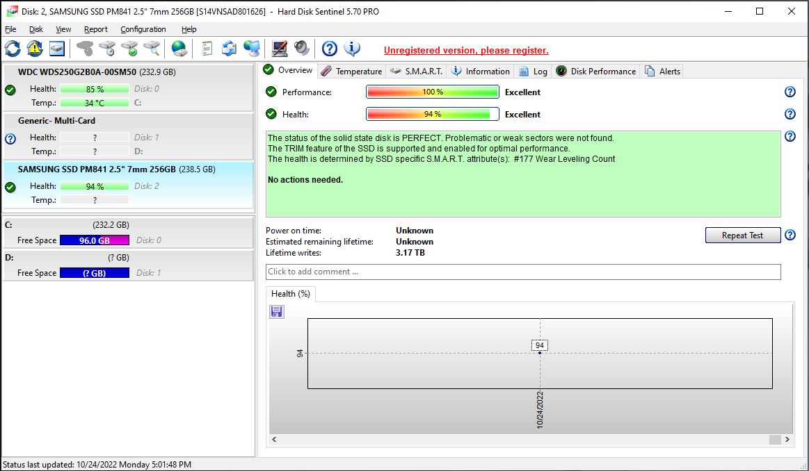Open the Configuration menu

[x=143, y=29]
